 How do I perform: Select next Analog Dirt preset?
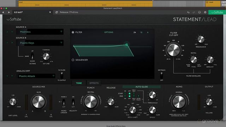[12, 76]
